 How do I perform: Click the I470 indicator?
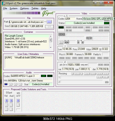[107, 27]
